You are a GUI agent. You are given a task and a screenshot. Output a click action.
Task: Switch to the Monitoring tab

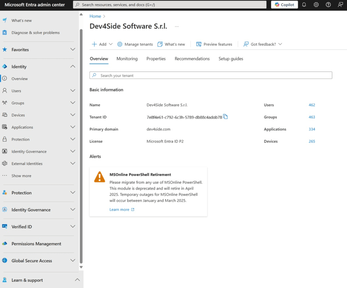(127, 59)
